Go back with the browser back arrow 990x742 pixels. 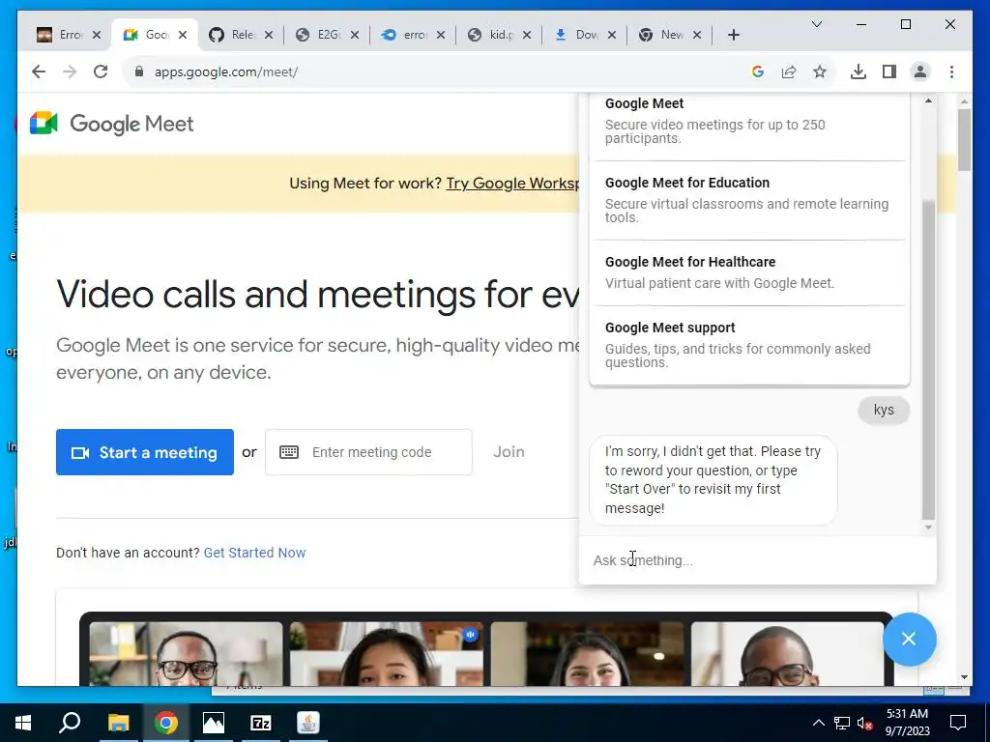pyautogui.click(x=39, y=71)
